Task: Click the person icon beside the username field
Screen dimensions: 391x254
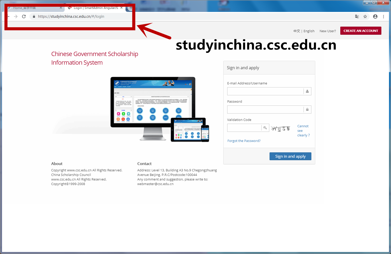Action: [307, 91]
